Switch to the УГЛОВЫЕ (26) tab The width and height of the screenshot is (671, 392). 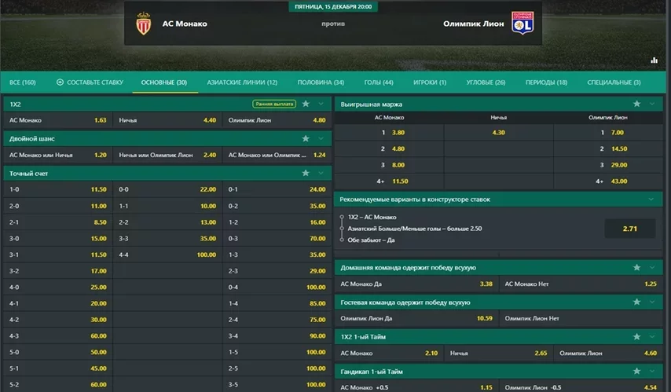(486, 82)
